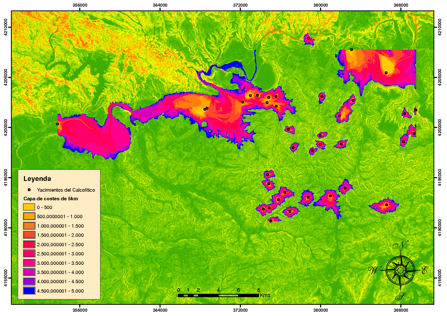Click the Kms unit label on scale bar
Image resolution: width=447 pixels, height=316 pixels.
point(265,295)
